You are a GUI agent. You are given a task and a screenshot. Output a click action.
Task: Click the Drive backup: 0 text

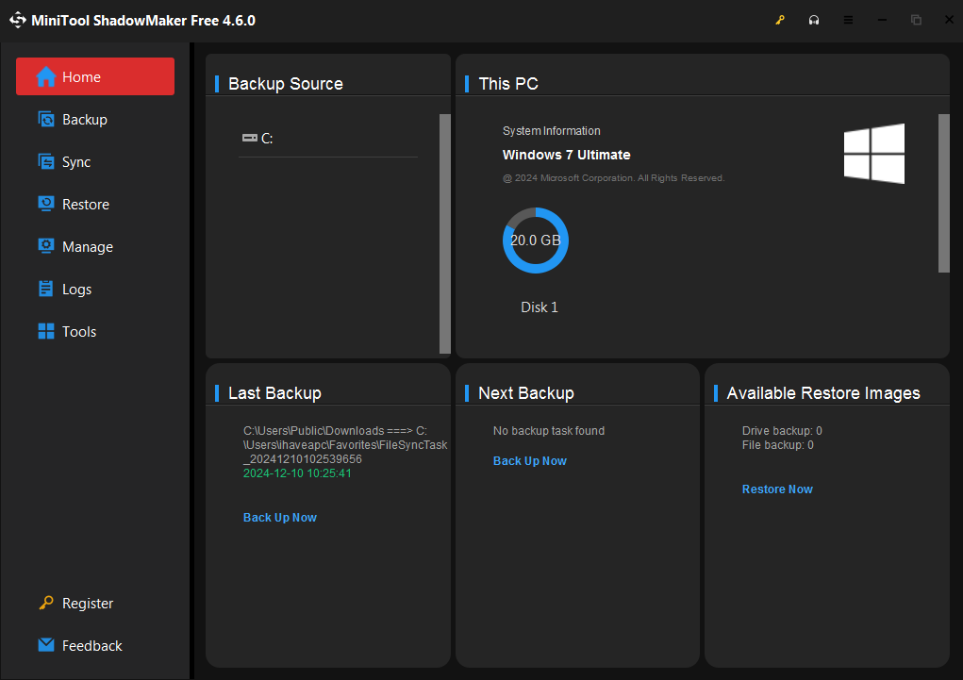pyautogui.click(x=782, y=431)
